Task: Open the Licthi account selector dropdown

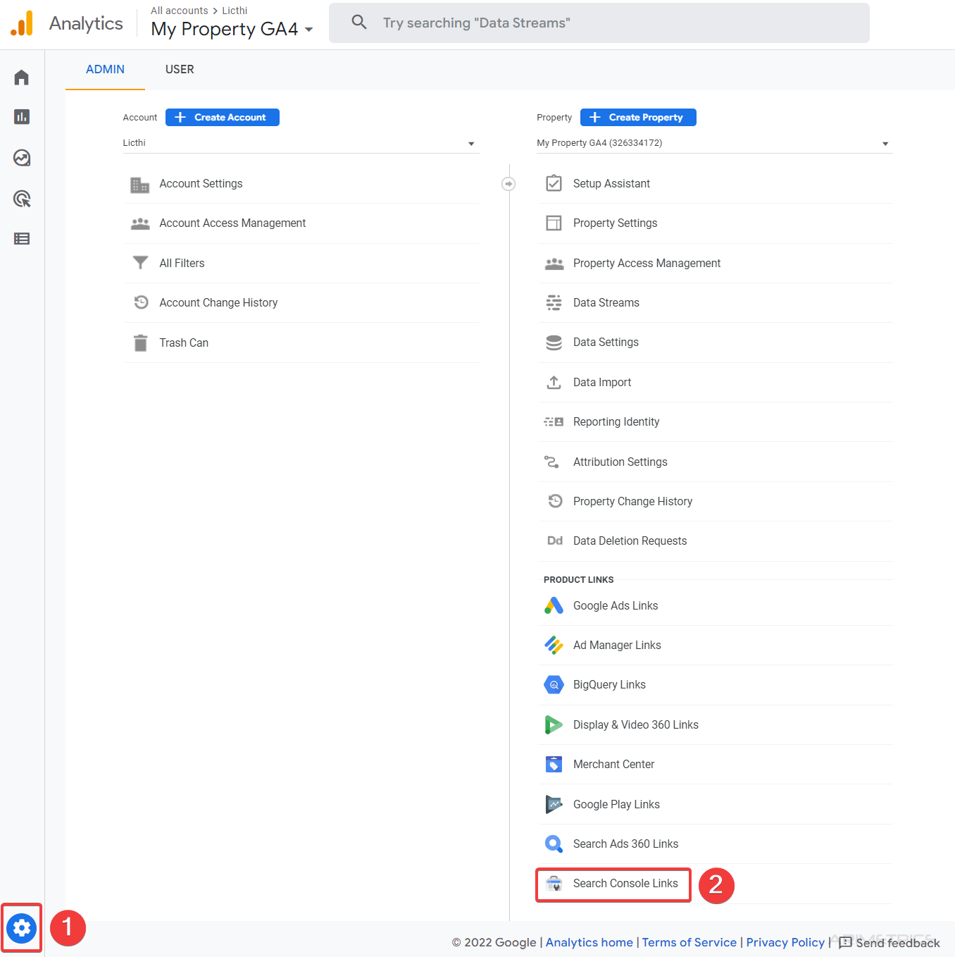Action: tap(301, 143)
